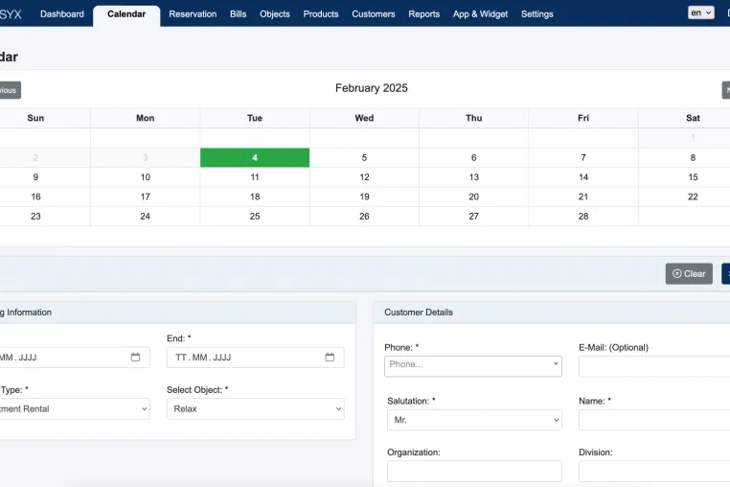
Task: Open the Type dropdown showing Rental
Action: [74, 408]
